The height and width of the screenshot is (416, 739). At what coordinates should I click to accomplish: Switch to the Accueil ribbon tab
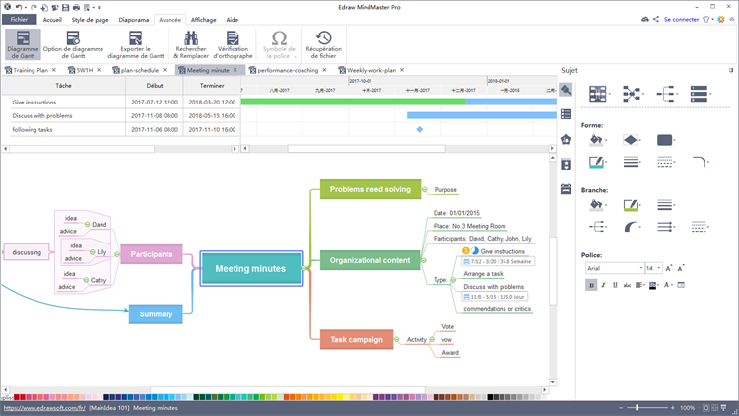52,20
